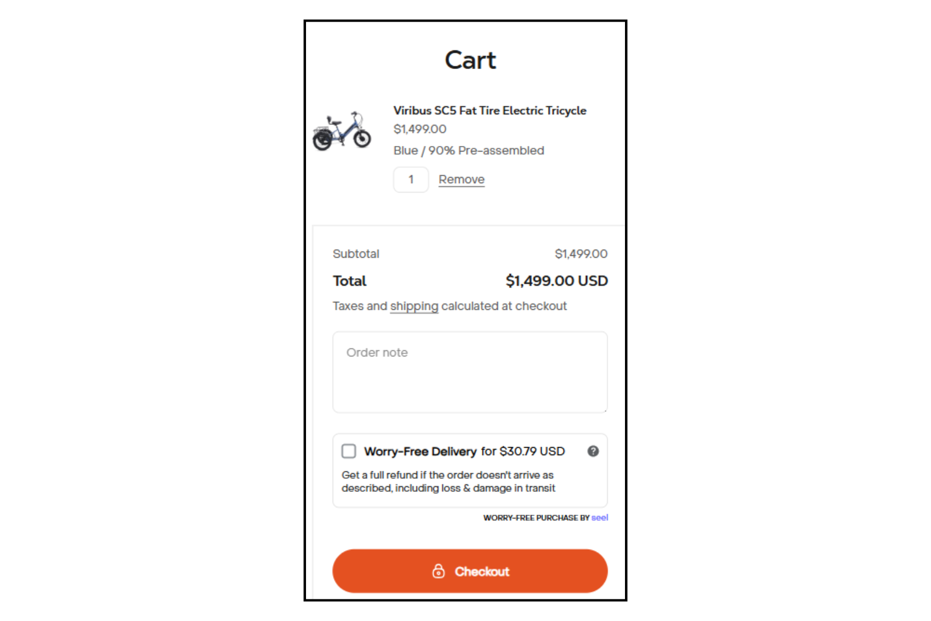Screen dimensions: 931x621
Task: Click the WORRY-FREE PURCHASE BY caption
Action: tap(536, 517)
